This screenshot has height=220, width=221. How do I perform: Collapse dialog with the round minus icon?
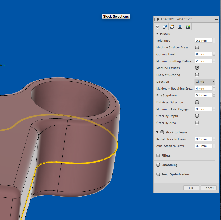point(158,19)
